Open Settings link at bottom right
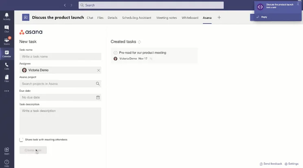Viewport: 303px width, 168px height. (x=292, y=164)
